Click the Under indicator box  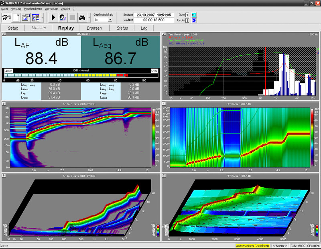[x=187, y=20]
